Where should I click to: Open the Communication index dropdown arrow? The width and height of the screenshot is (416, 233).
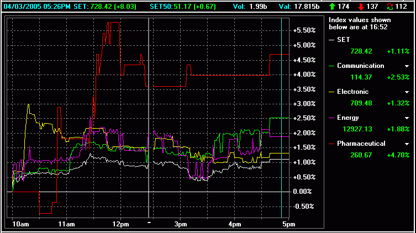tap(407, 66)
